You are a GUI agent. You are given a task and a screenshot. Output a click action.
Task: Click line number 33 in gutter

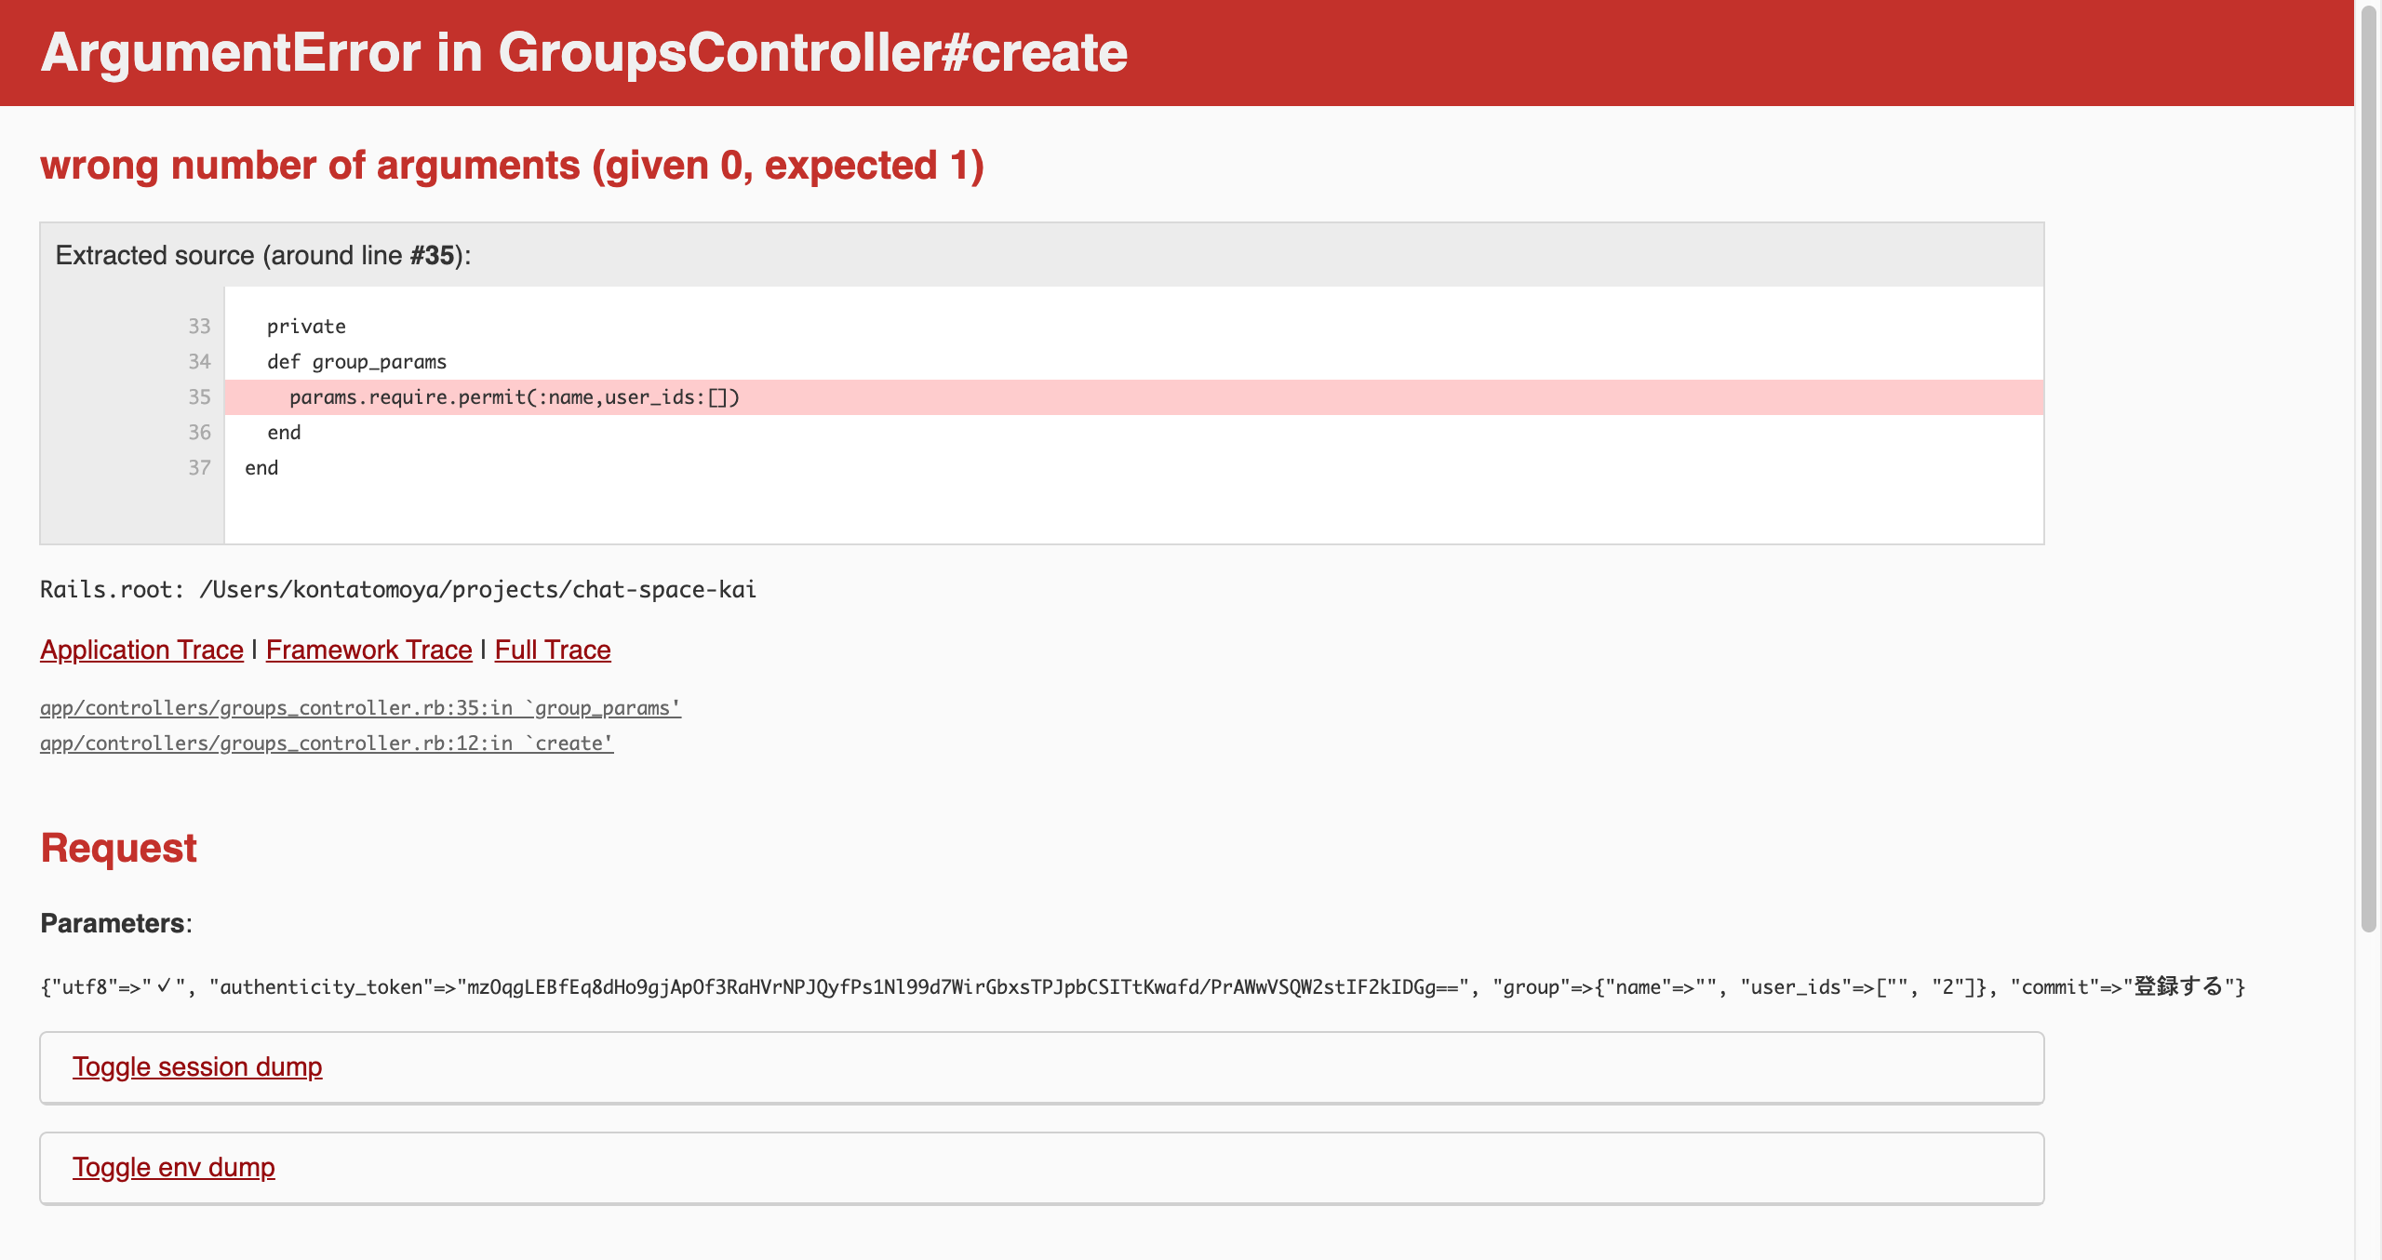pos(199,327)
